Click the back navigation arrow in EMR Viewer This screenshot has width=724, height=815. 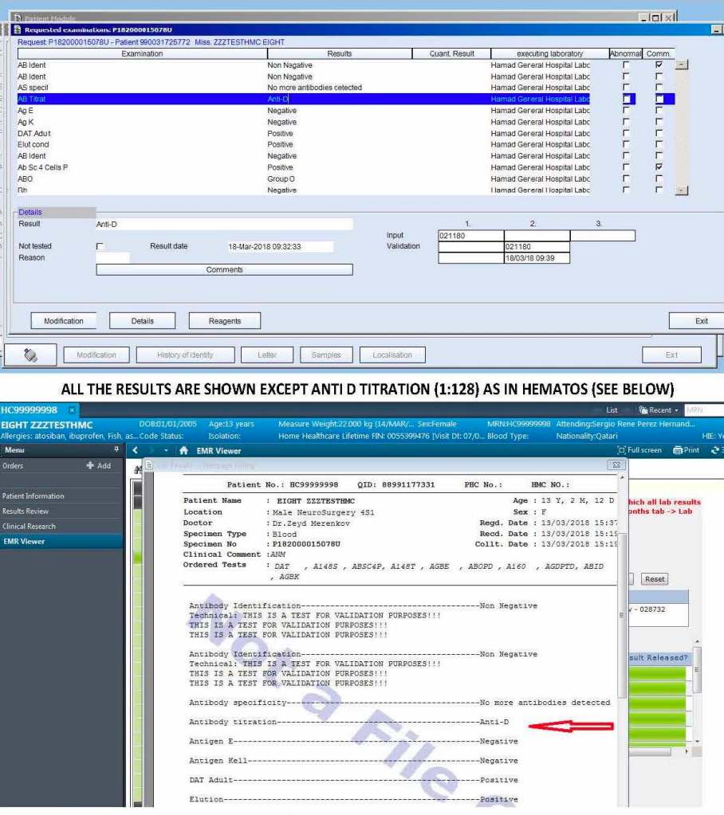pyautogui.click(x=135, y=451)
